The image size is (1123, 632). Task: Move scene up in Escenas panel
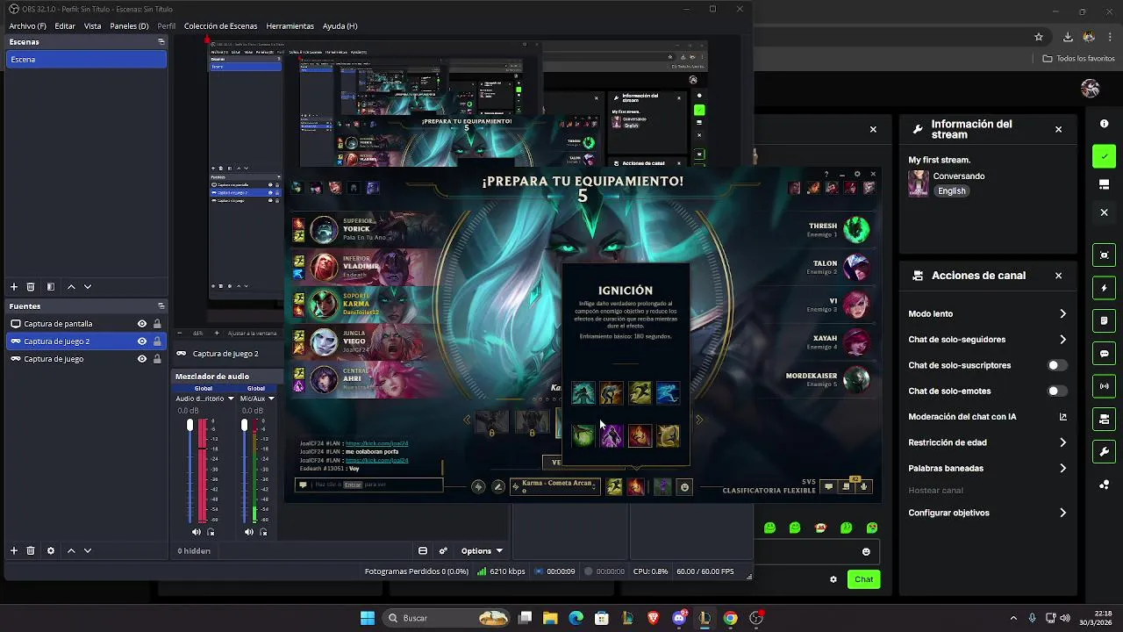tap(72, 287)
